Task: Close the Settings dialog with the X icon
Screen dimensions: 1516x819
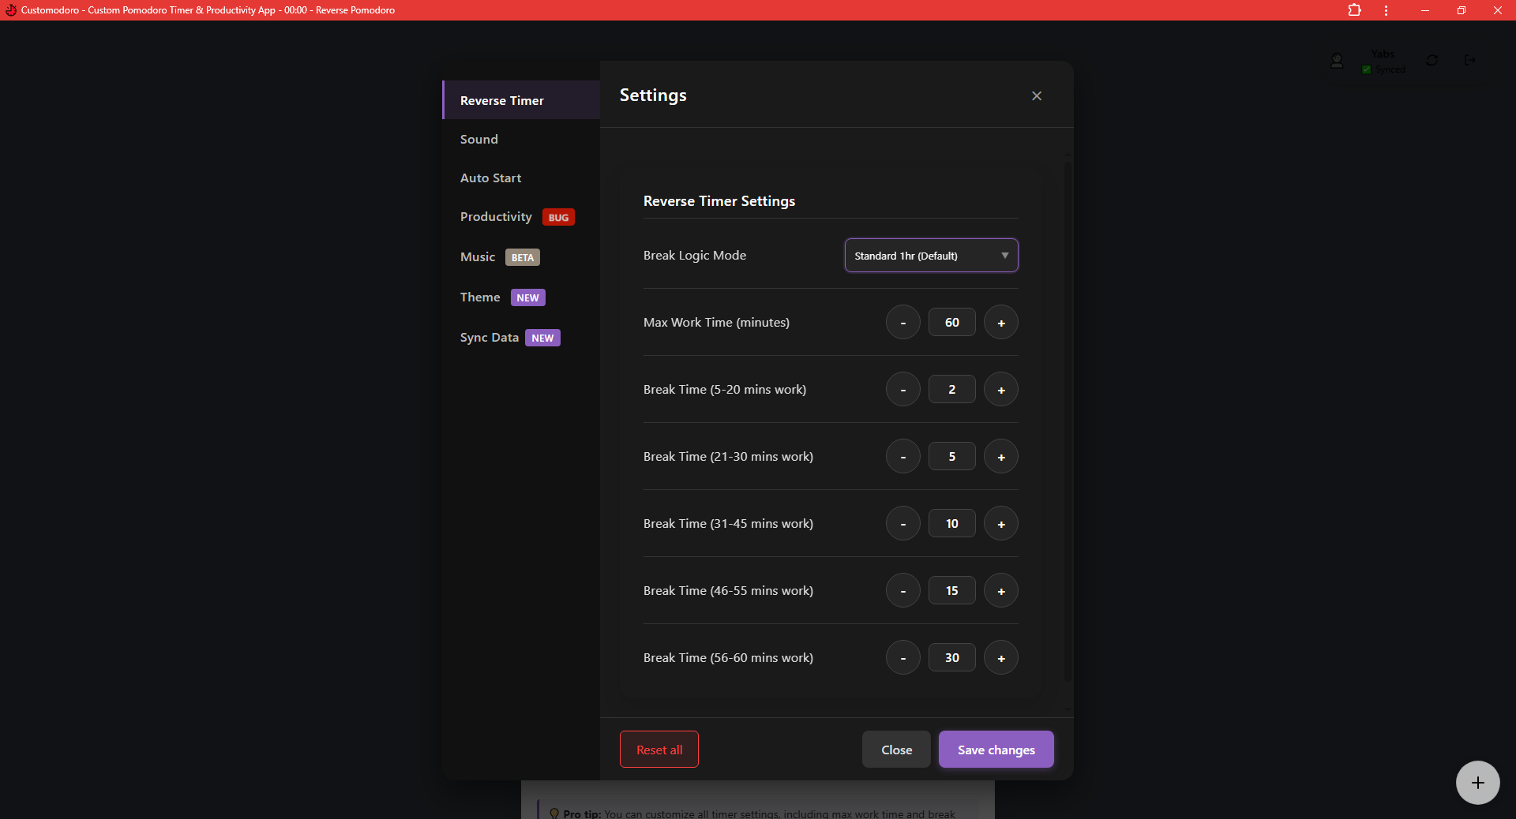Action: 1037,95
